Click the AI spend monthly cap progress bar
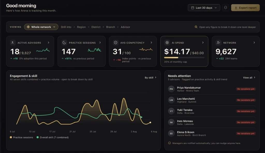The width and height of the screenshot is (265, 153). [x=184, y=58]
